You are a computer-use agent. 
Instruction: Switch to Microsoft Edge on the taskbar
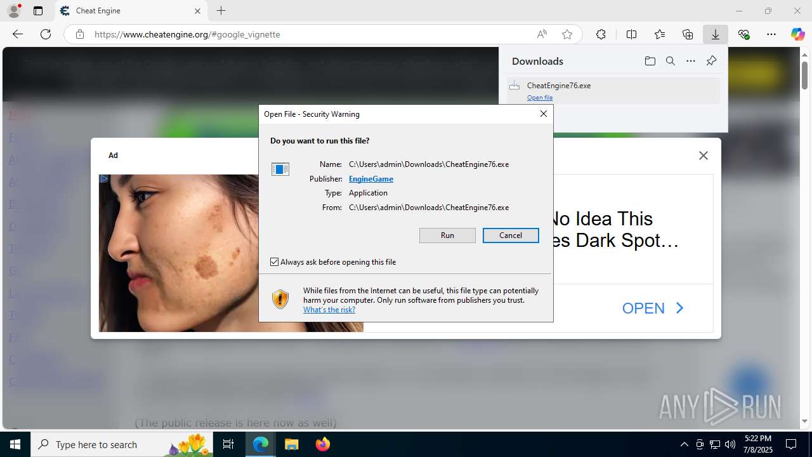[261, 444]
